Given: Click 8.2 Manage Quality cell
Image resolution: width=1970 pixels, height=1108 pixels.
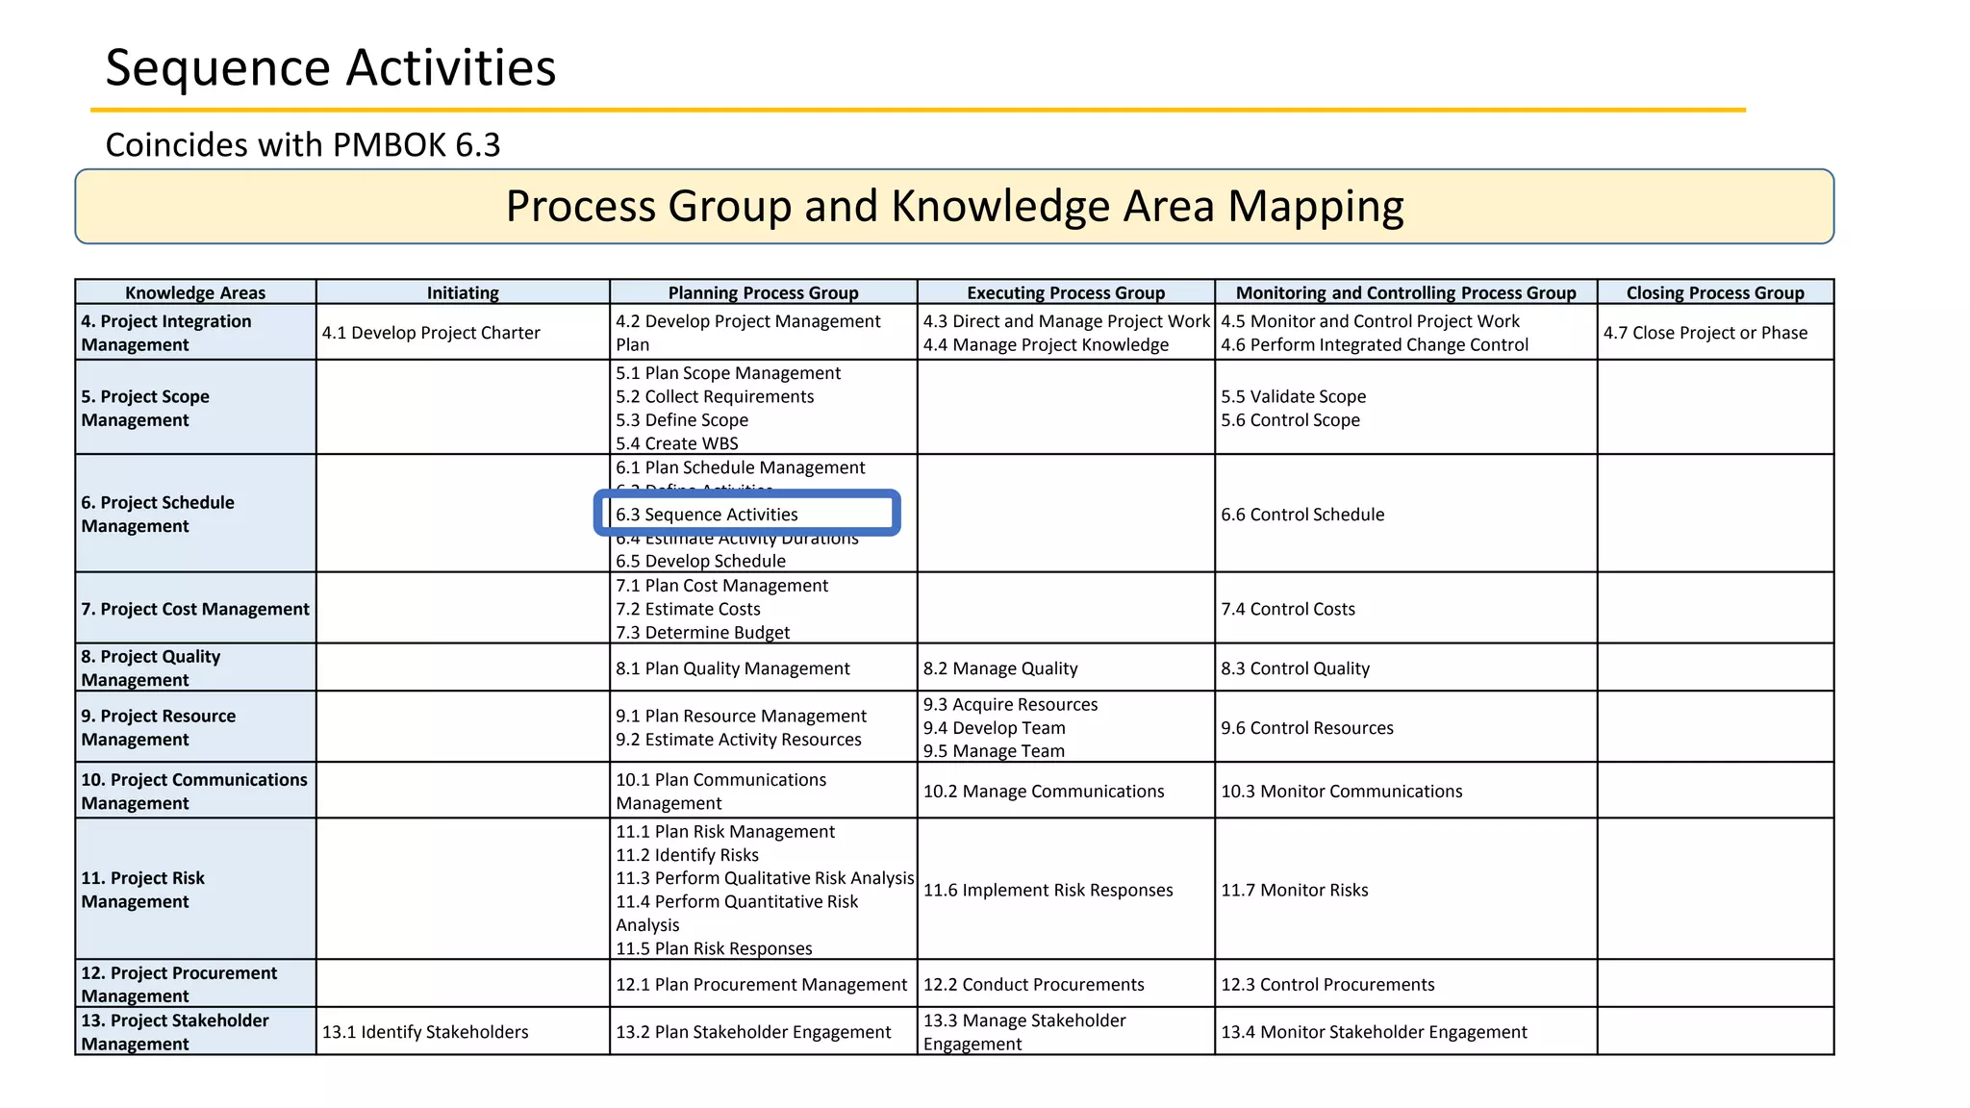Looking at the screenshot, I should coord(1000,668).
